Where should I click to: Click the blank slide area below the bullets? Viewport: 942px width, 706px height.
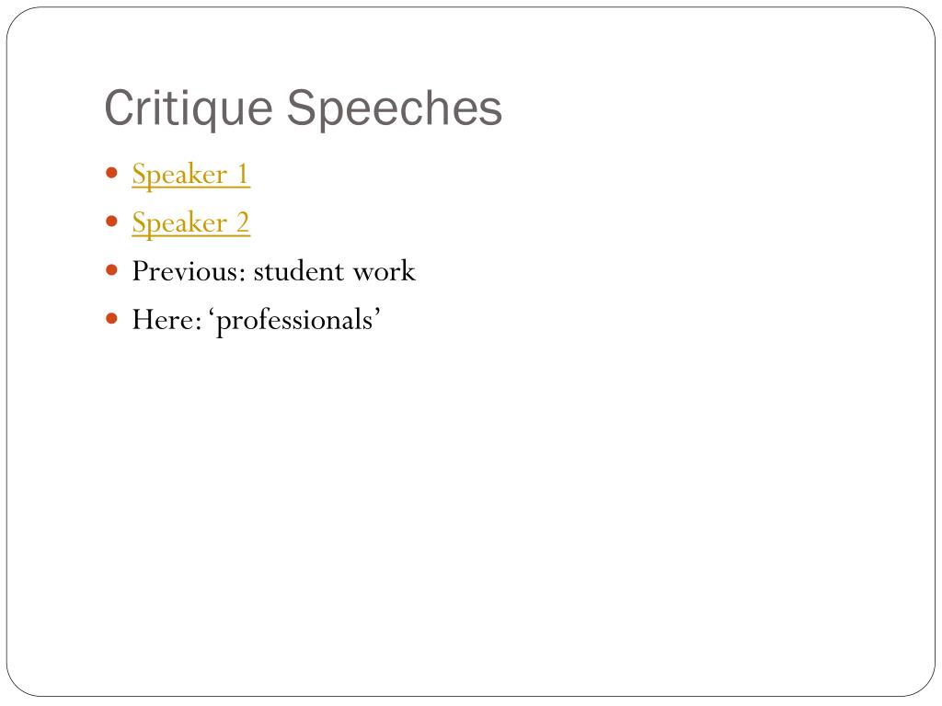pos(471,510)
